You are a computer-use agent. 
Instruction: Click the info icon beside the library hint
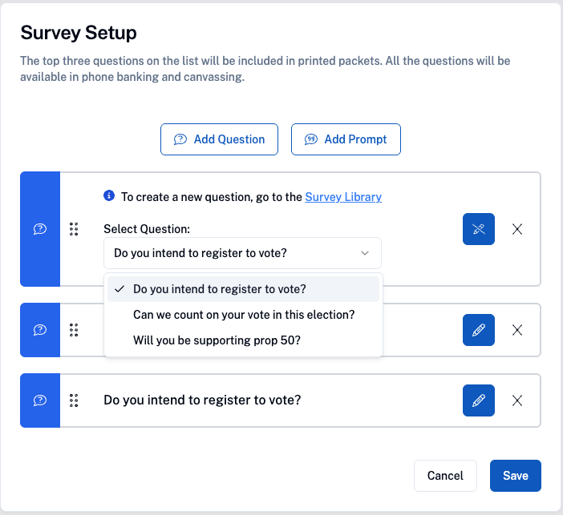109,196
